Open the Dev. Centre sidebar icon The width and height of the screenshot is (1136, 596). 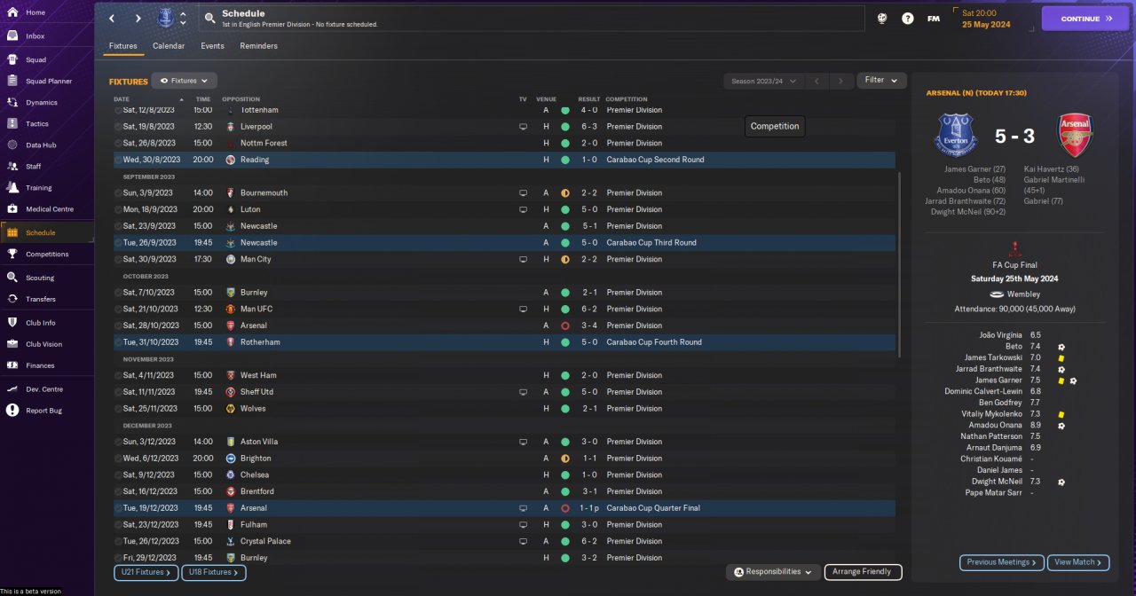coord(12,388)
